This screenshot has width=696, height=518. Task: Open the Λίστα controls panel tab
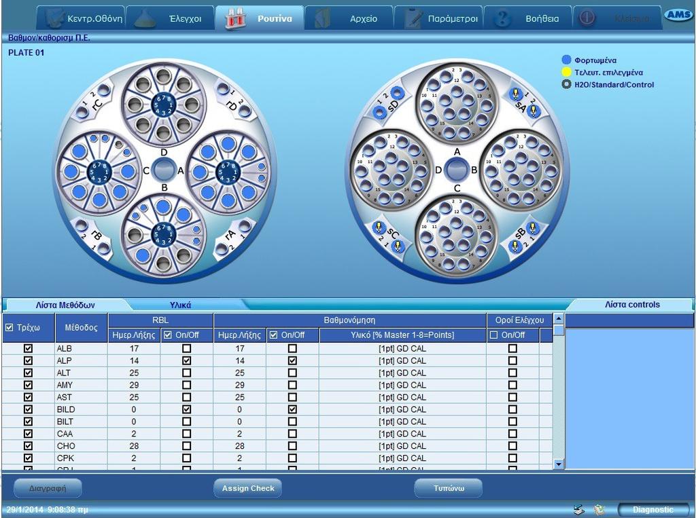(632, 305)
